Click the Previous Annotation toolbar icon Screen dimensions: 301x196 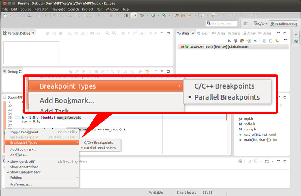click(x=213, y=15)
